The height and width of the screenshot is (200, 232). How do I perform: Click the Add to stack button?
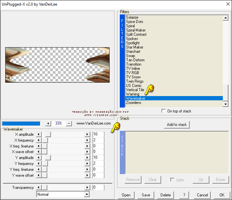click(177, 125)
